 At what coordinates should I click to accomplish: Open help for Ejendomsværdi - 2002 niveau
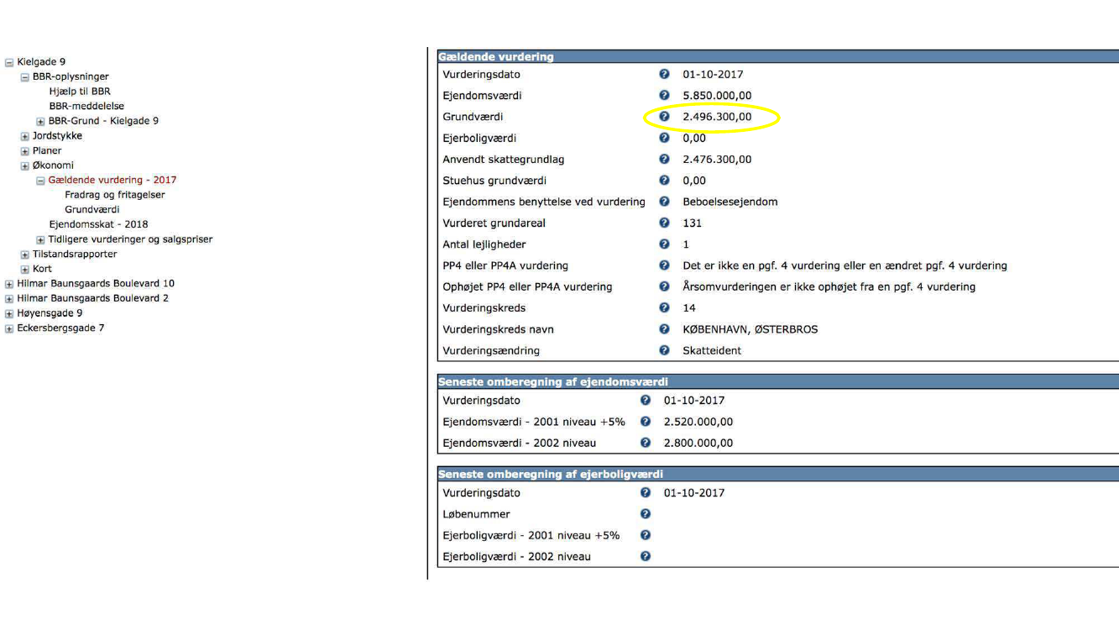coord(646,443)
